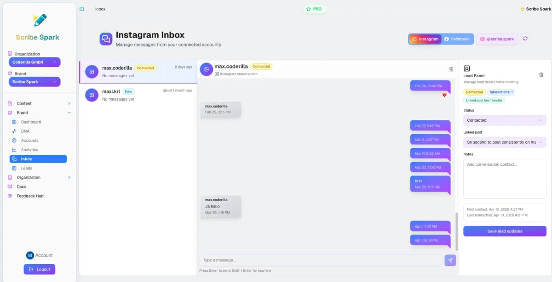Open the Status dropdown showing Contacted
This screenshot has height=282, width=552.
pyautogui.click(x=505, y=120)
